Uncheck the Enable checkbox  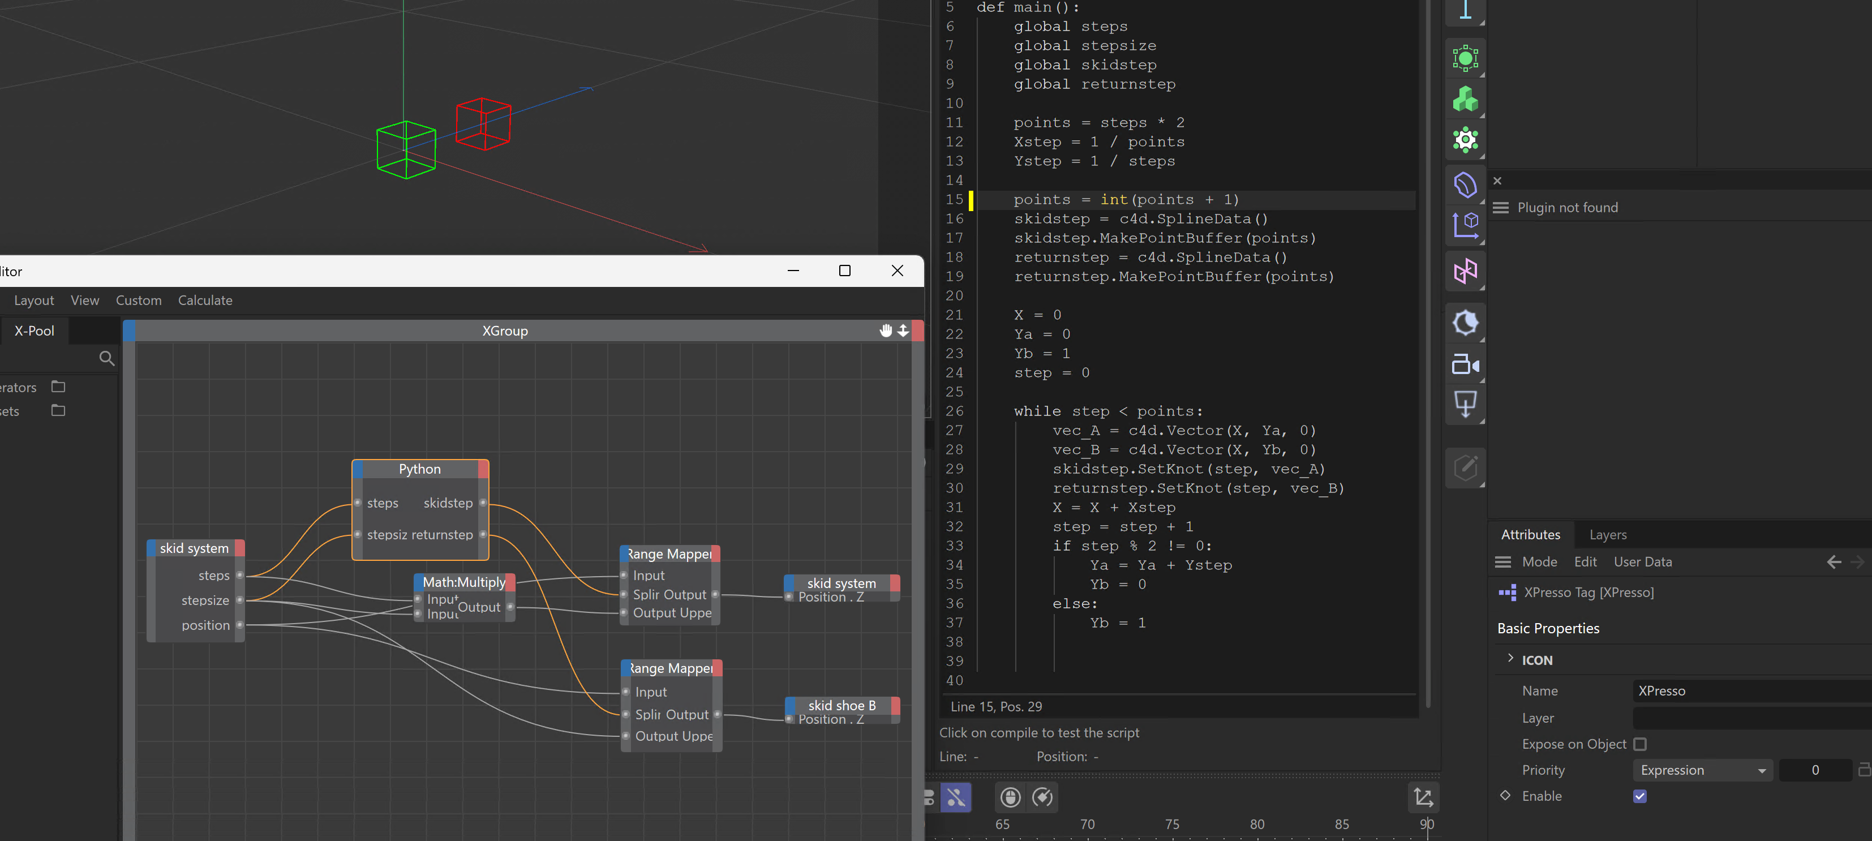point(1639,796)
